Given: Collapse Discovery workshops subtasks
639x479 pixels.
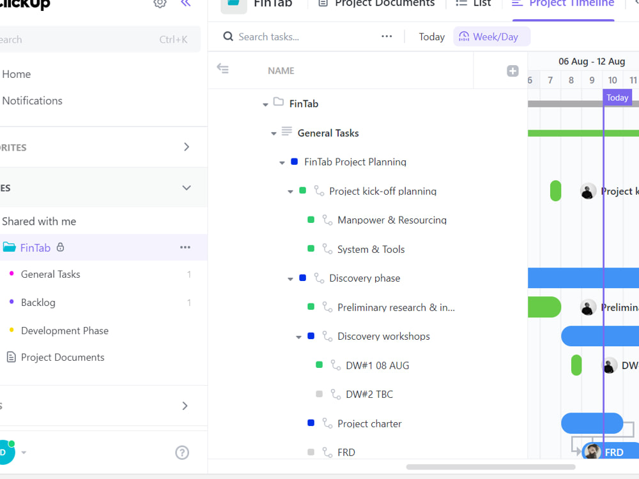Looking at the screenshot, I should point(298,337).
